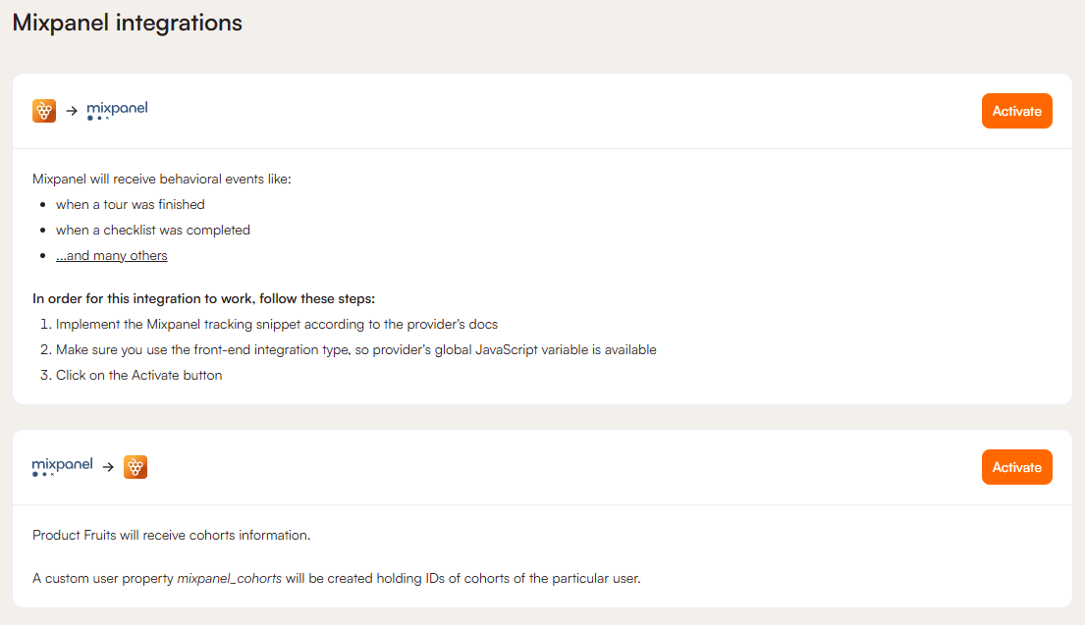Click step 2 about front-end integration type

pos(355,350)
